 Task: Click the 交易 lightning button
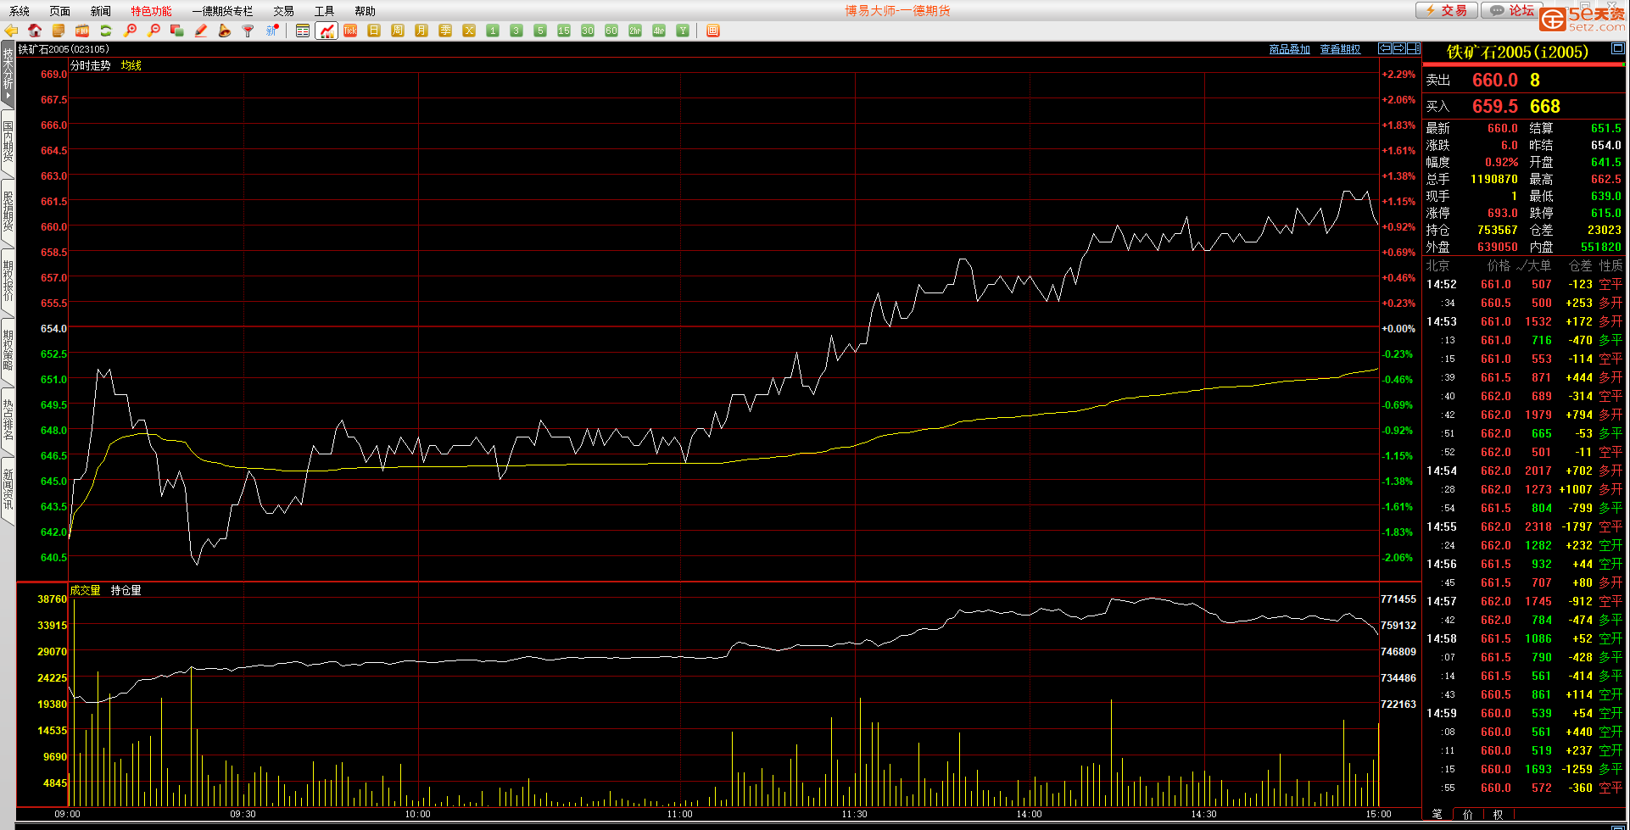pos(1447,10)
